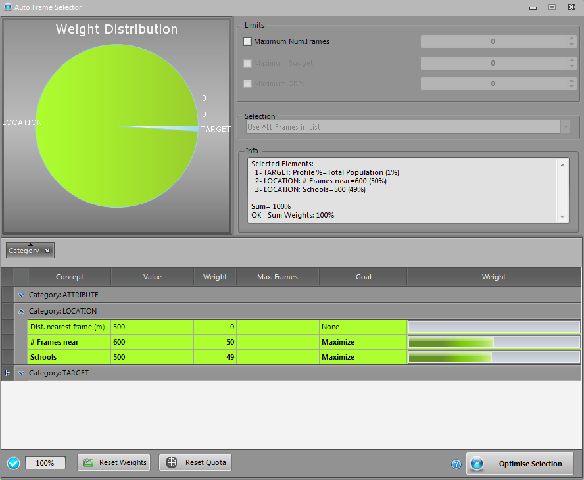Click the Reset Quota button
584x480 pixels.
[x=195, y=463]
